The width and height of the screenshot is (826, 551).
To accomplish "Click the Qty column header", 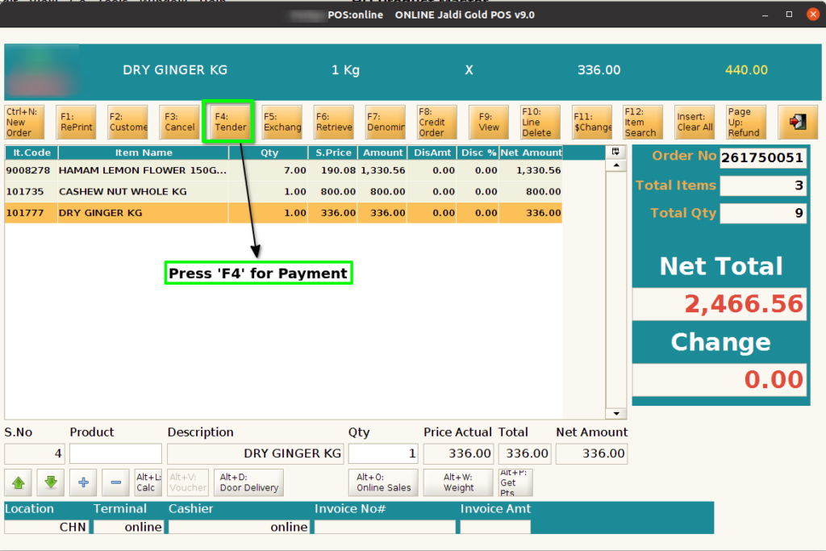I will [x=269, y=152].
